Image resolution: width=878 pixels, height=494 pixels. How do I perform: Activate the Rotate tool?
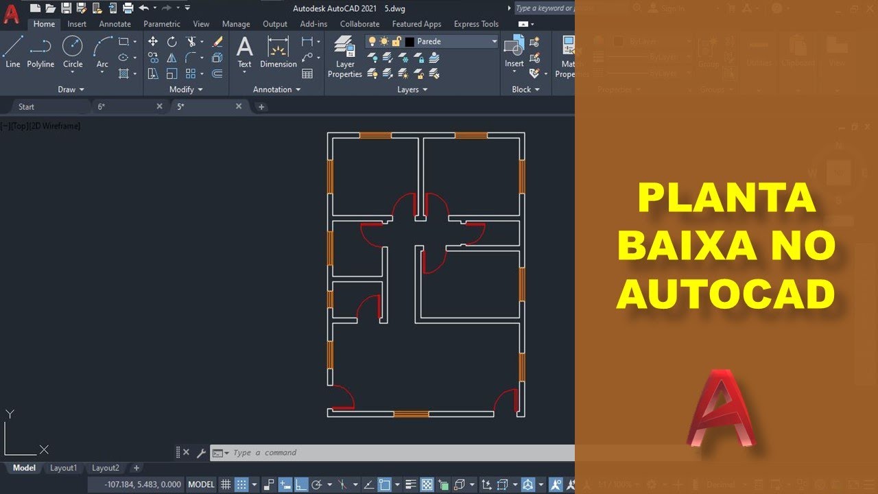pyautogui.click(x=171, y=42)
